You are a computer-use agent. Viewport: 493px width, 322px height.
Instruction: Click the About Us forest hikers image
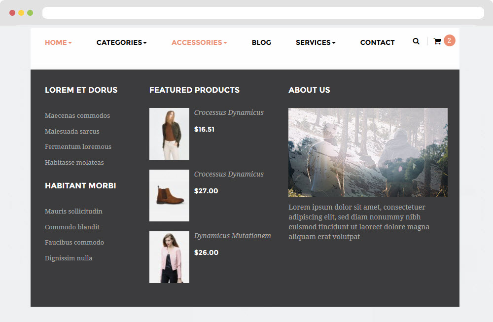[x=368, y=152]
